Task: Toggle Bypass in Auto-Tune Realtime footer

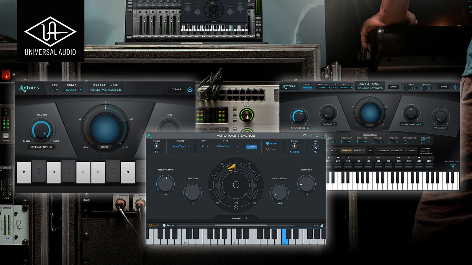Action: point(151,226)
